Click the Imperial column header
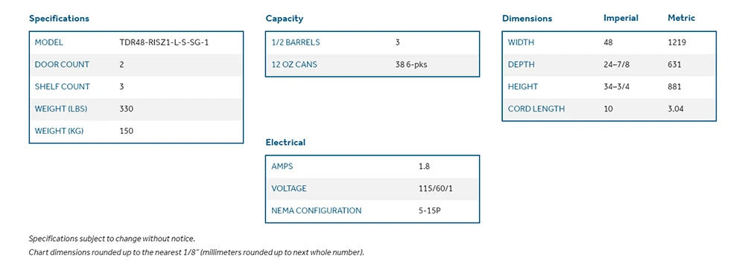 click(x=621, y=18)
